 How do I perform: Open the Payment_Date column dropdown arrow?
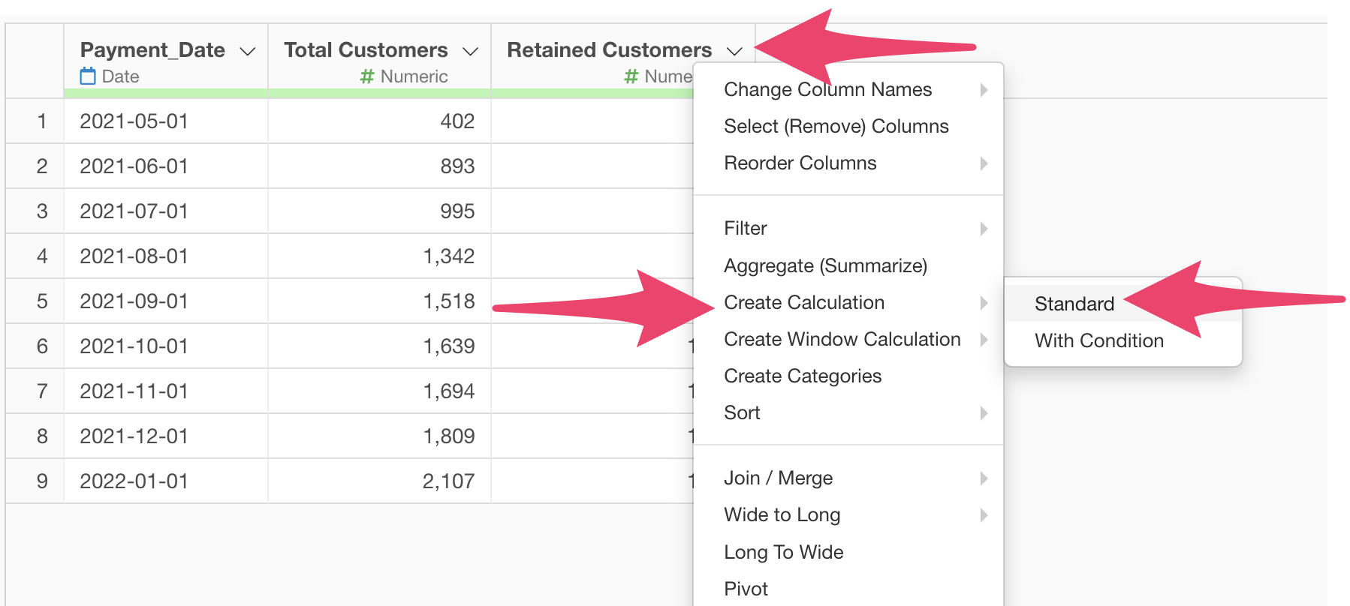click(247, 51)
